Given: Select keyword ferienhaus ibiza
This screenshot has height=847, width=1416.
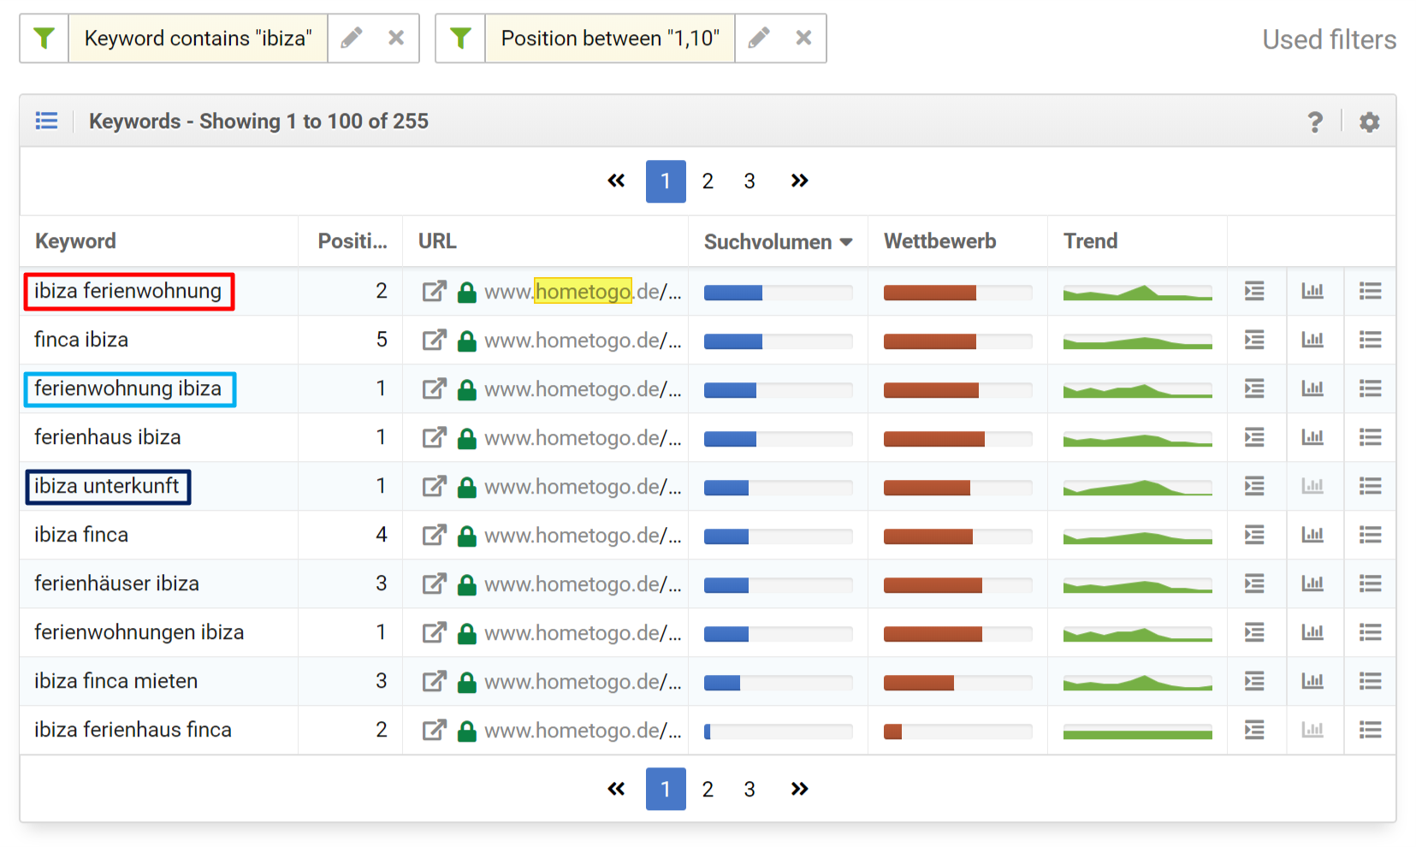Looking at the screenshot, I should click(107, 437).
